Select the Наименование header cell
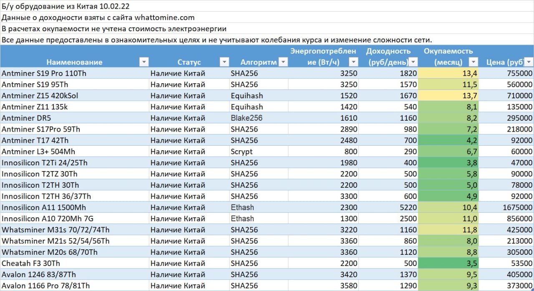This screenshot has width=534, height=291. [75, 57]
